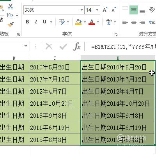Select cell 出生日期2012年4月7日 in column D
Image resolution: width=156 pixels, height=156 pixels.
coord(118,91)
